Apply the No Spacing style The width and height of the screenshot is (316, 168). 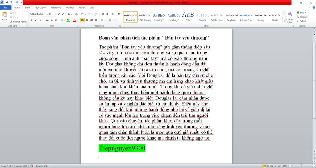pos(145,17)
